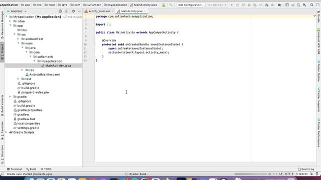Expand the Gradle Scripts node
Viewport: 321px width, 180px height.
(x=7, y=132)
